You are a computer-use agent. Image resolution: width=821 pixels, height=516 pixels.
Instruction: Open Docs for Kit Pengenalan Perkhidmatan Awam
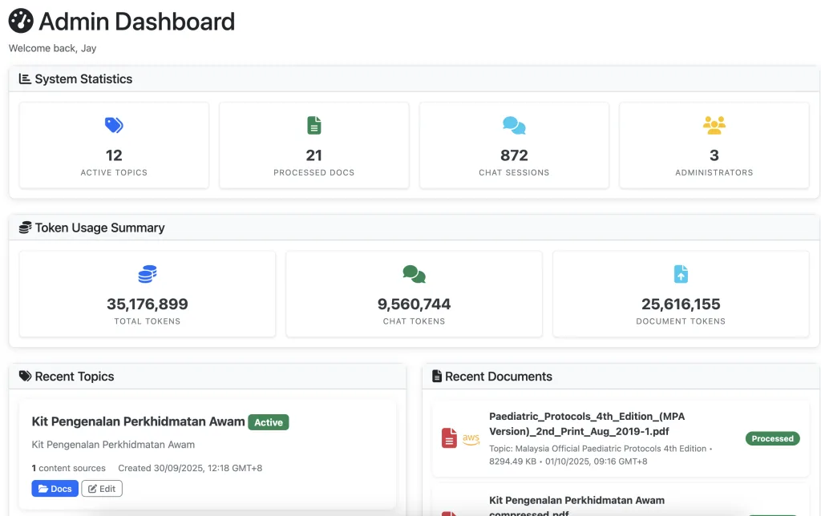click(55, 489)
